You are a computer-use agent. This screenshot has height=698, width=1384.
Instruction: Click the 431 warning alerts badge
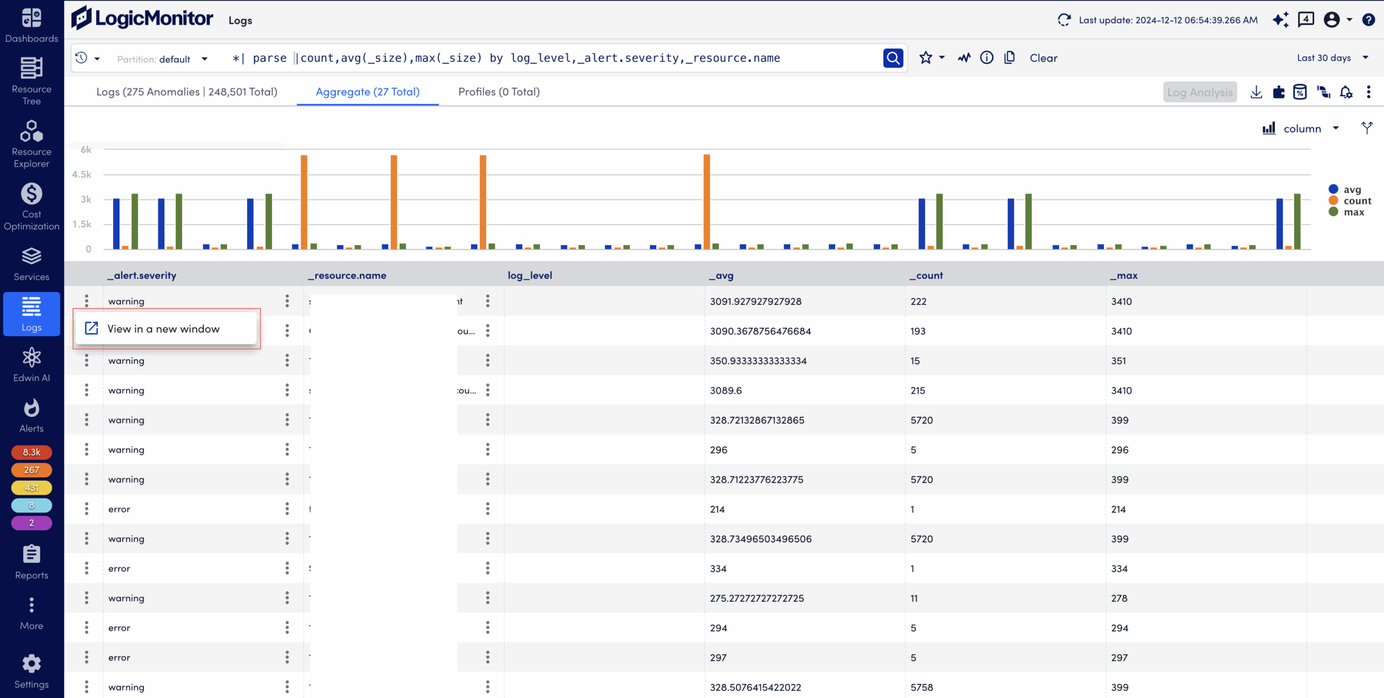[31, 488]
